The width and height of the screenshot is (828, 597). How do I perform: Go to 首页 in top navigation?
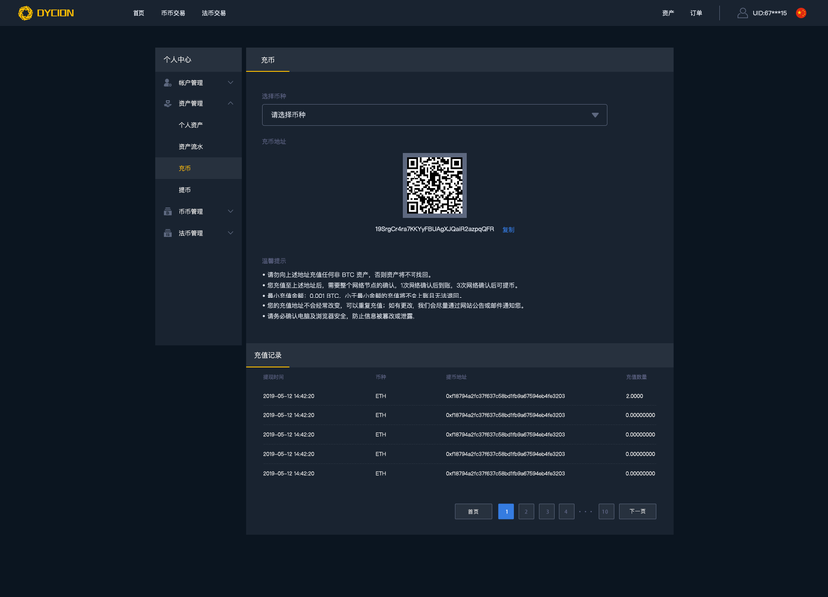click(138, 13)
